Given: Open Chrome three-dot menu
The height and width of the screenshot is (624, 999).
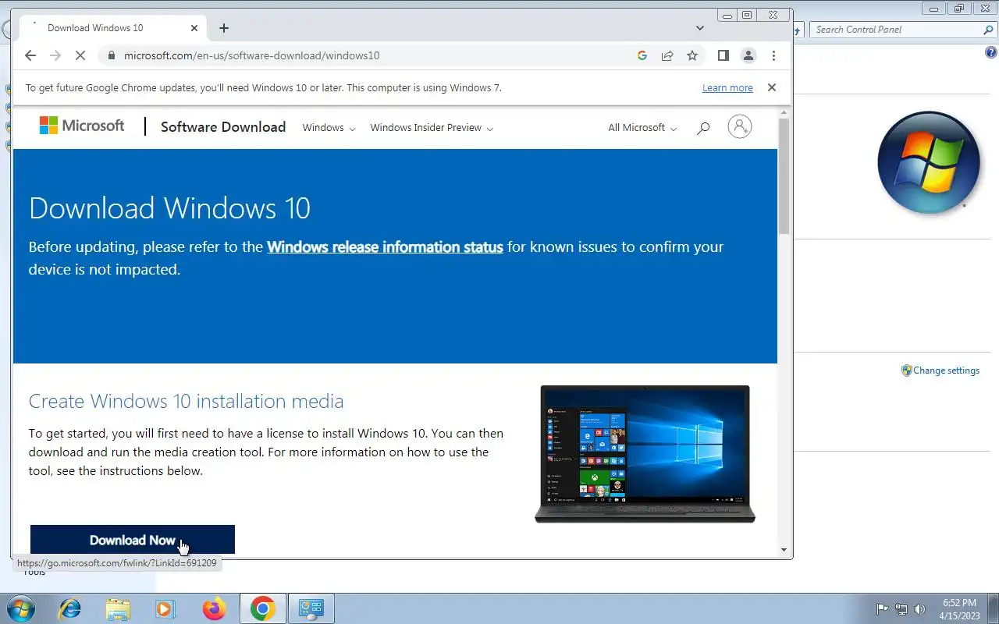Looking at the screenshot, I should [x=773, y=55].
